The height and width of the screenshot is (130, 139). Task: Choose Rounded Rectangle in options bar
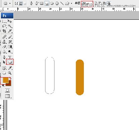tap(47, 3)
